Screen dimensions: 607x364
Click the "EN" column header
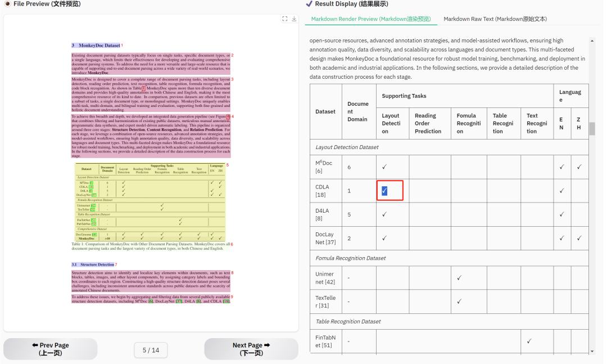point(562,123)
